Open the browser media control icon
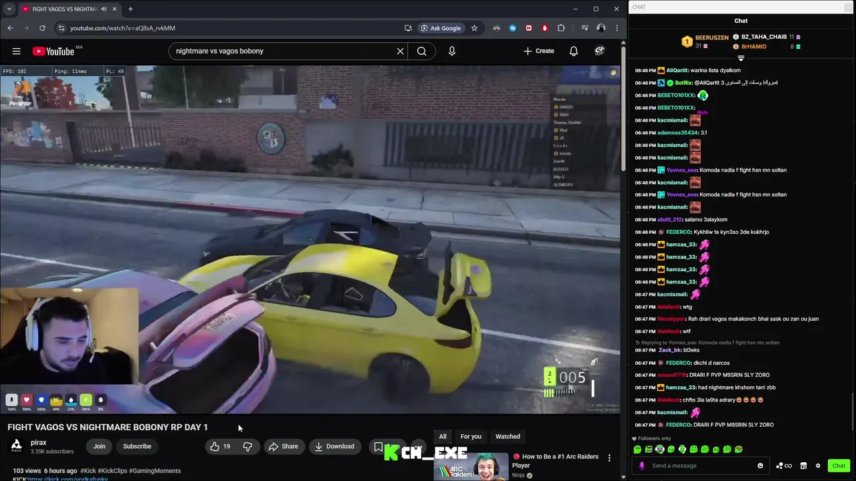 pyautogui.click(x=584, y=28)
